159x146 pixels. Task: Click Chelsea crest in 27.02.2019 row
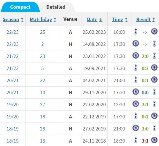point(136,128)
